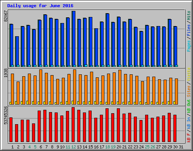Click the green weekend day label 11
The image size is (193, 151).
pyautogui.click(x=68, y=147)
